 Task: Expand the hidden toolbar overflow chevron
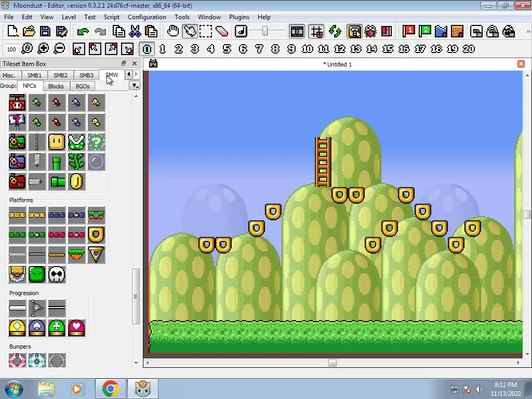(x=528, y=32)
